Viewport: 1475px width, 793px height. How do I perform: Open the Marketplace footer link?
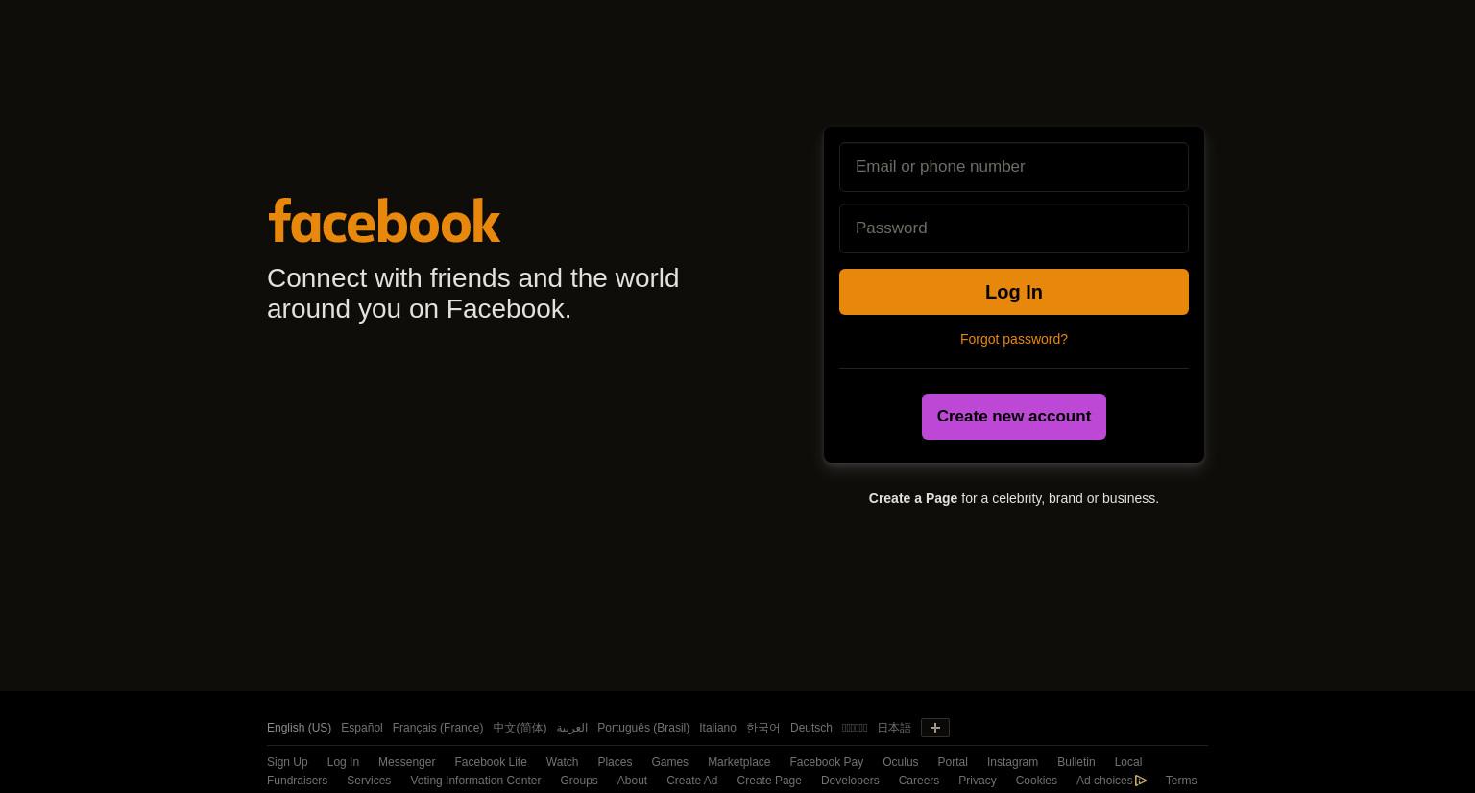pos(738,762)
